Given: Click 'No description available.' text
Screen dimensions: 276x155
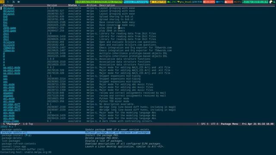Looking at the screenshot, I should [117, 104].
